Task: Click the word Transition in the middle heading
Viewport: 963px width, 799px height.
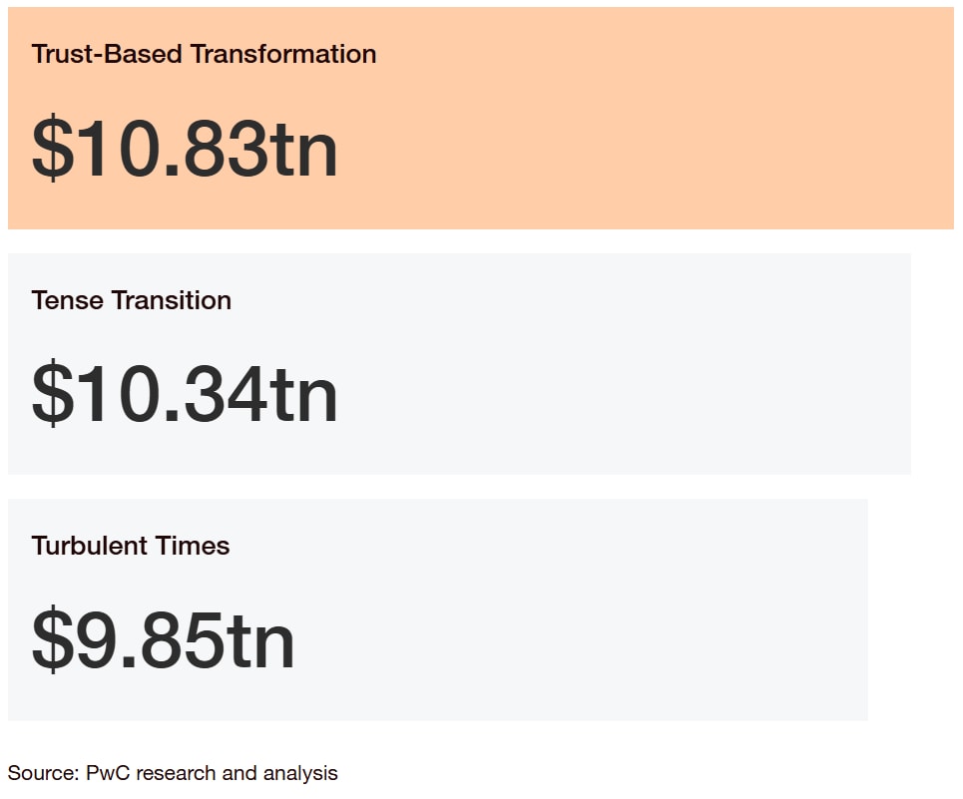Action: pos(172,300)
